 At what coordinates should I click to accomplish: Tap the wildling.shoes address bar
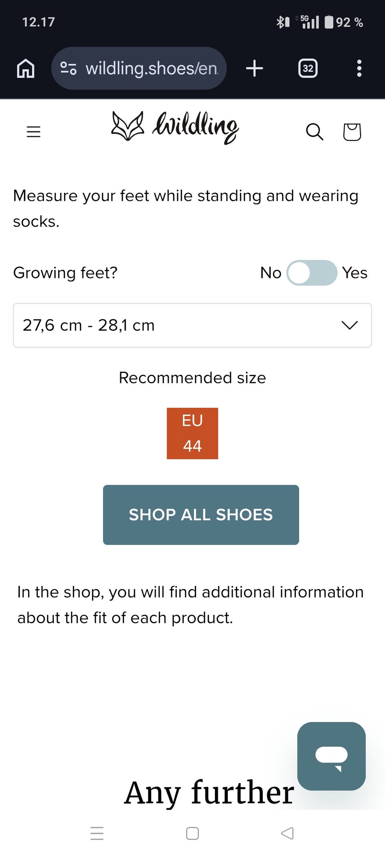point(152,68)
